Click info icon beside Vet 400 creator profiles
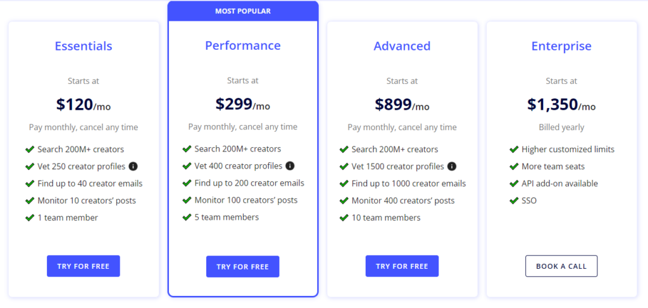The height and width of the screenshot is (308, 648). tap(290, 166)
